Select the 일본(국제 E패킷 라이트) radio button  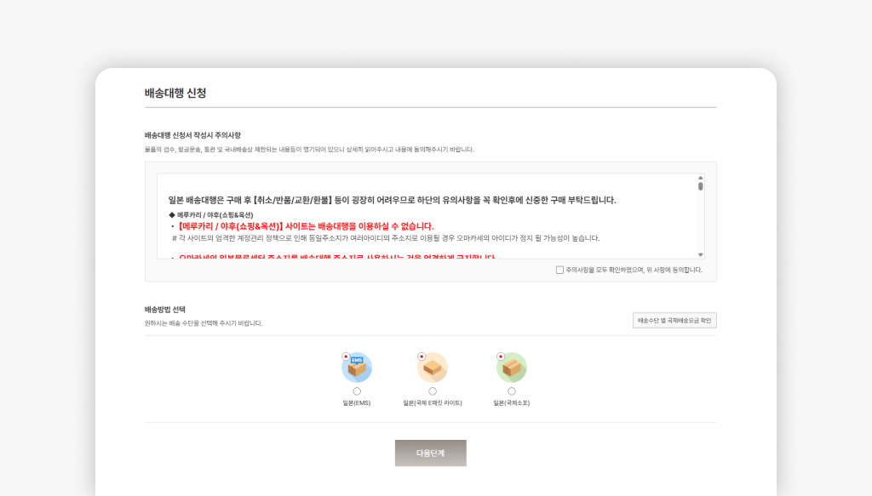tap(433, 391)
